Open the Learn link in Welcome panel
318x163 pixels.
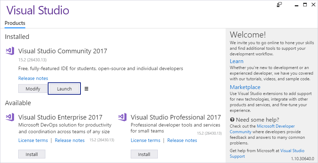pyautogui.click(x=236, y=61)
